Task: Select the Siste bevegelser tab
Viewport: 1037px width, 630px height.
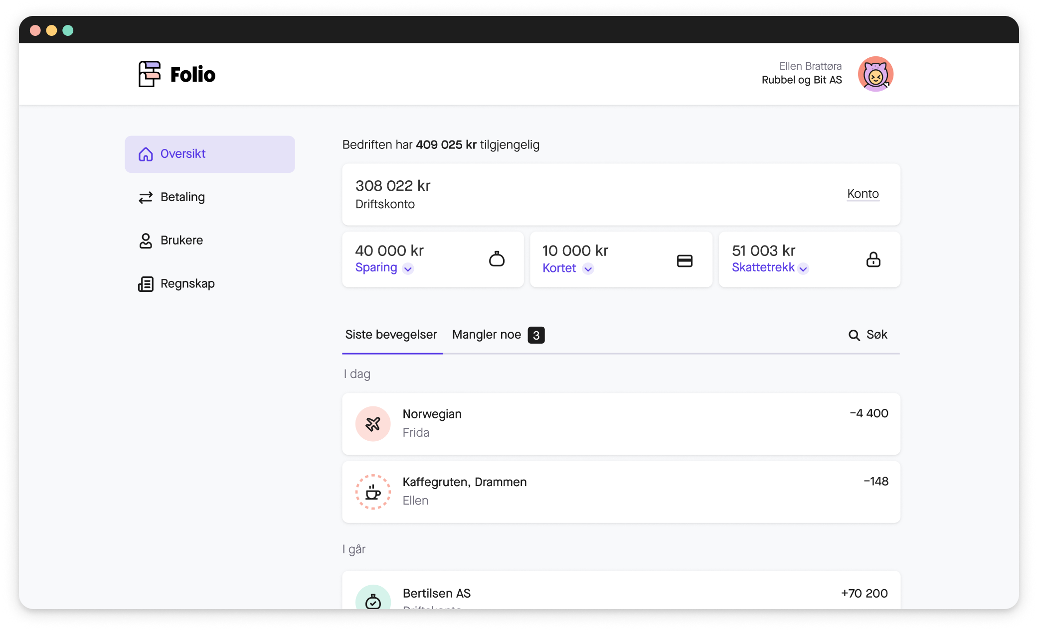Action: [391, 335]
